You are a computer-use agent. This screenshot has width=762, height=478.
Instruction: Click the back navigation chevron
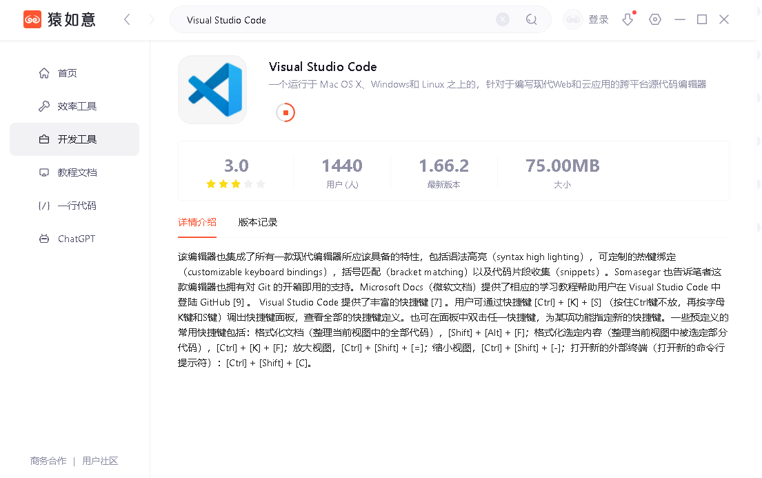pyautogui.click(x=127, y=19)
